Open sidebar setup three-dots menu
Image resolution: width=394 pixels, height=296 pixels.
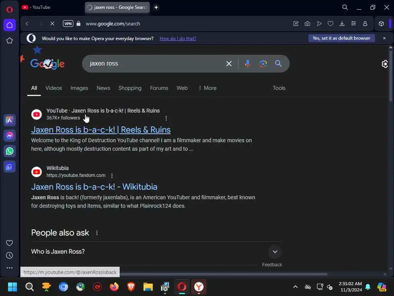[10, 268]
